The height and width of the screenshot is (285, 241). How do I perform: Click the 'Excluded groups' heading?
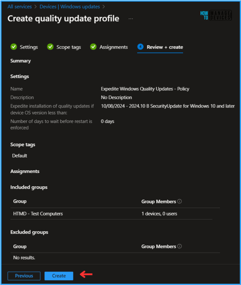tap(29, 232)
